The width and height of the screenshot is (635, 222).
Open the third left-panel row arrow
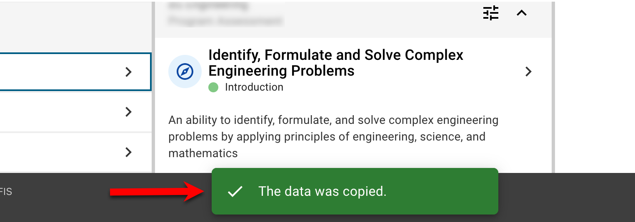pos(128,152)
